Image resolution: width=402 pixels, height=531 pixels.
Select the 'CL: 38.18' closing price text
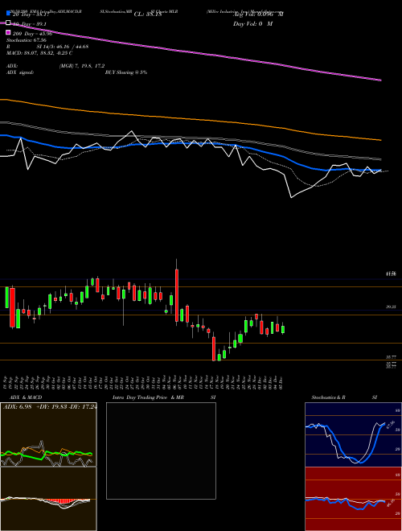coord(148,14)
